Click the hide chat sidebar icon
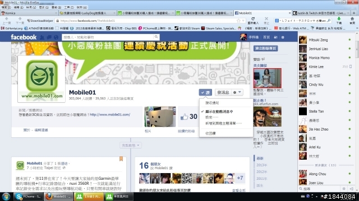Image resolution: width=359 pixels, height=201 pixels. tap(352, 189)
